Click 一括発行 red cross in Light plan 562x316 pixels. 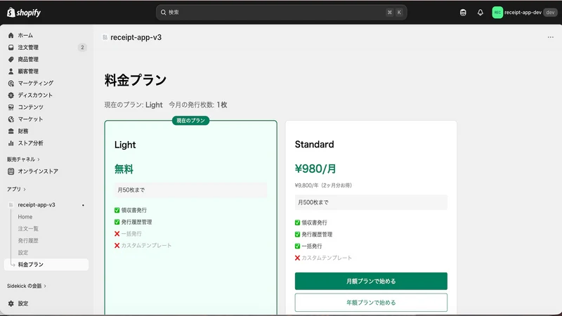coord(117,234)
